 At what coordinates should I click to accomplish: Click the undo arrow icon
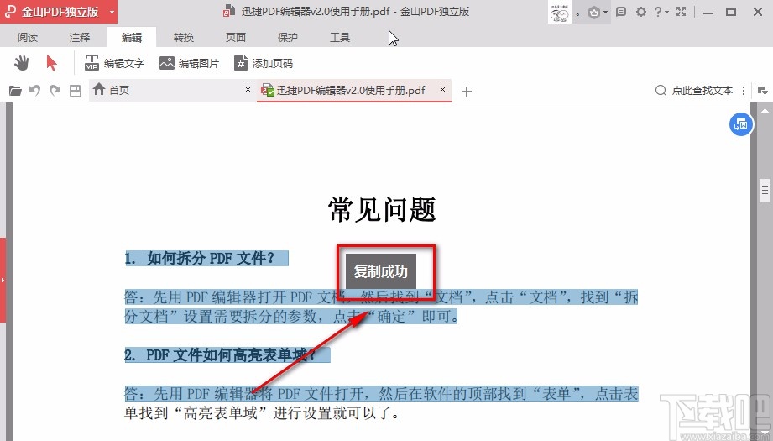[34, 90]
